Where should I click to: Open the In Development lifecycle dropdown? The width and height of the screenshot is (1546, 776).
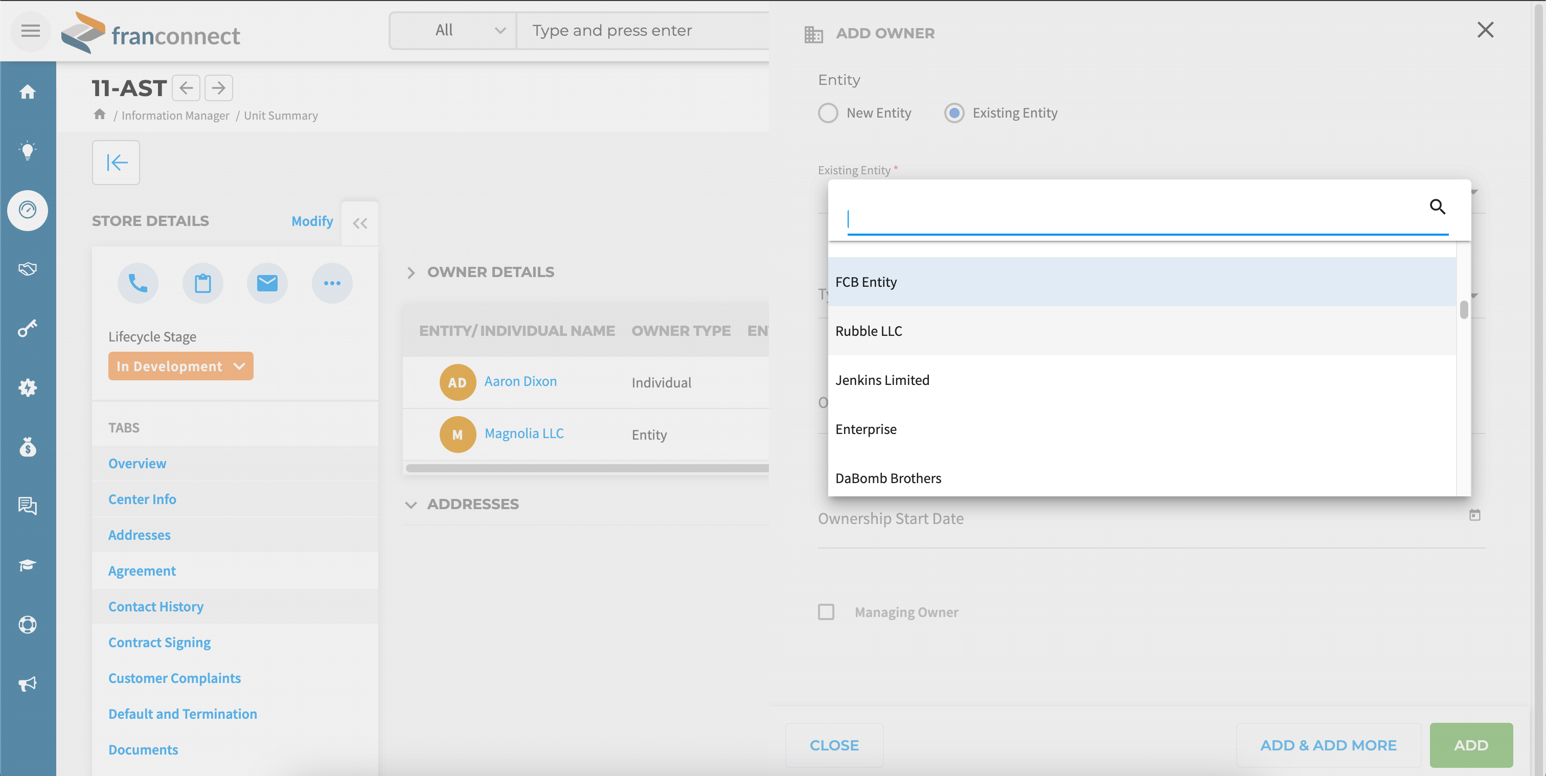click(180, 366)
